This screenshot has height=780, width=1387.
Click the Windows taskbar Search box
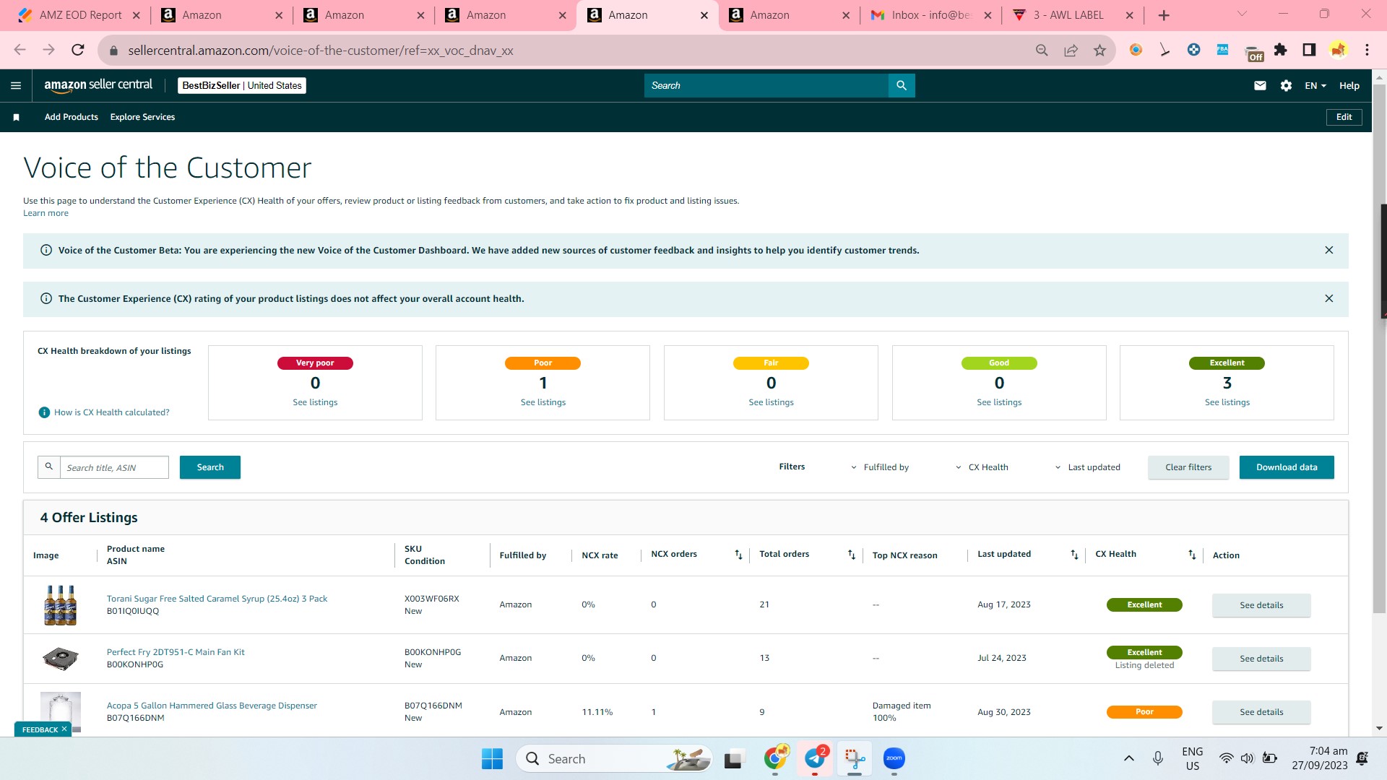click(x=614, y=759)
